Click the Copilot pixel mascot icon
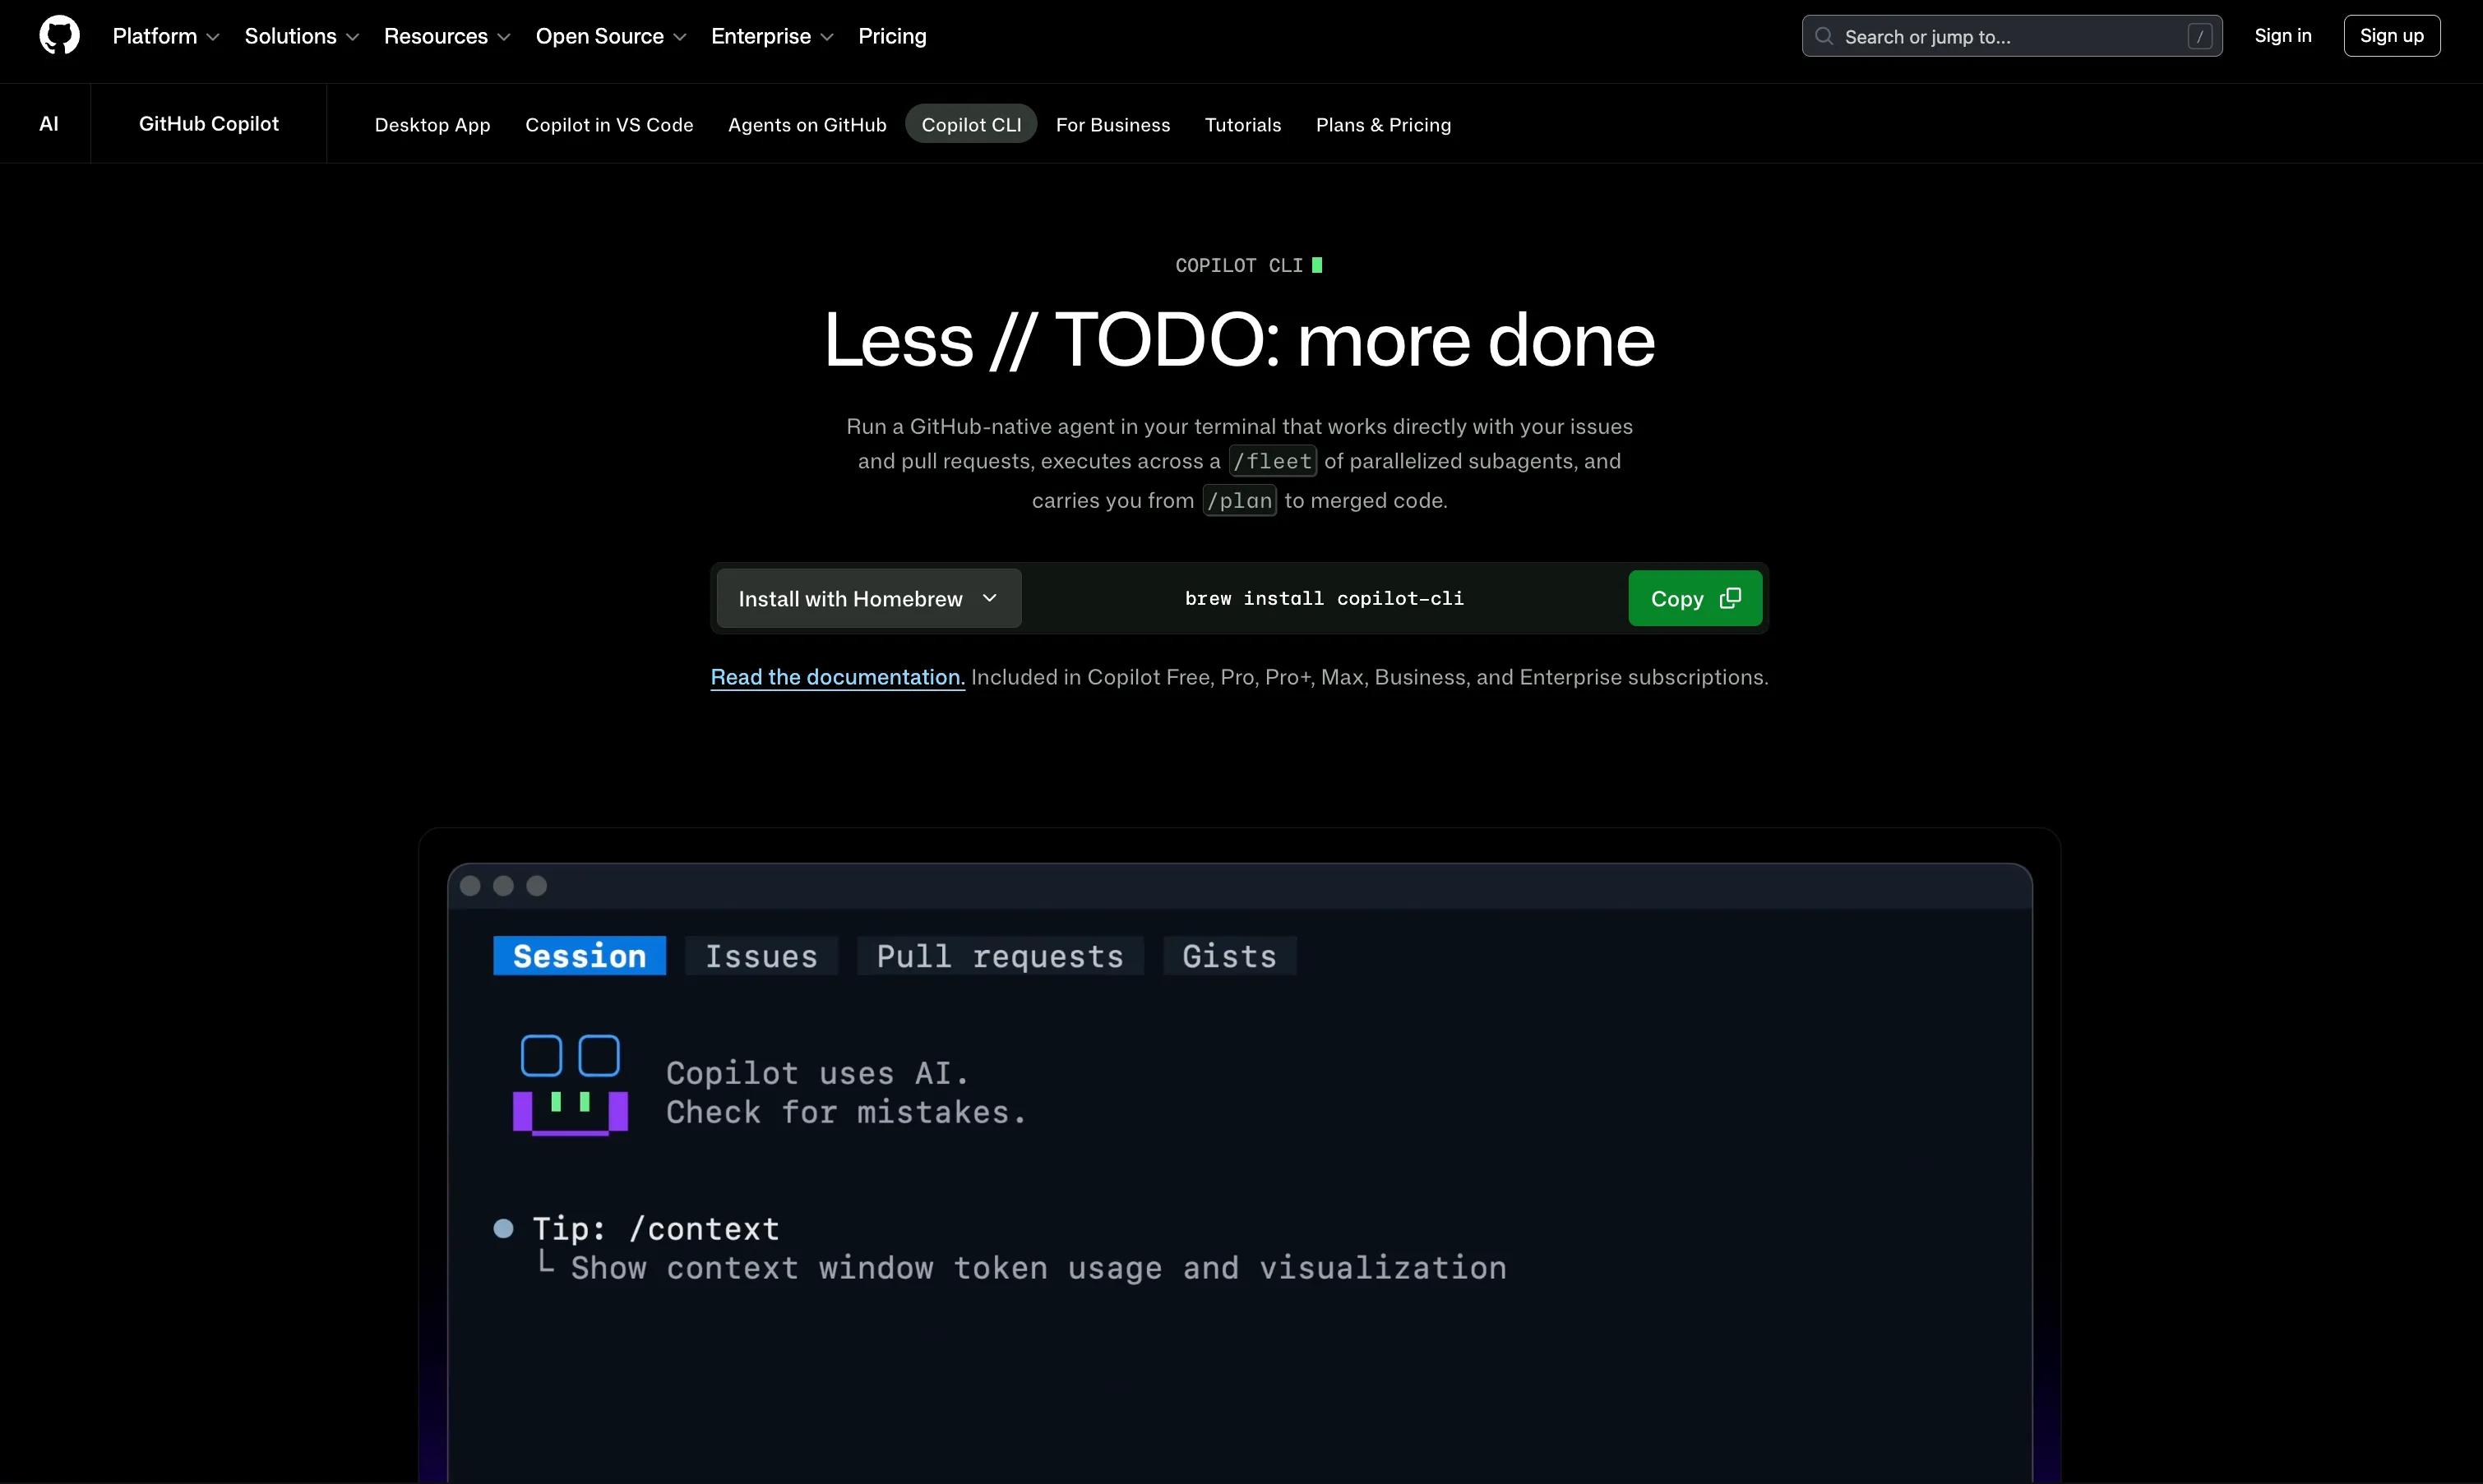Screen dimensions: 2483x1484 tap(571, 1085)
